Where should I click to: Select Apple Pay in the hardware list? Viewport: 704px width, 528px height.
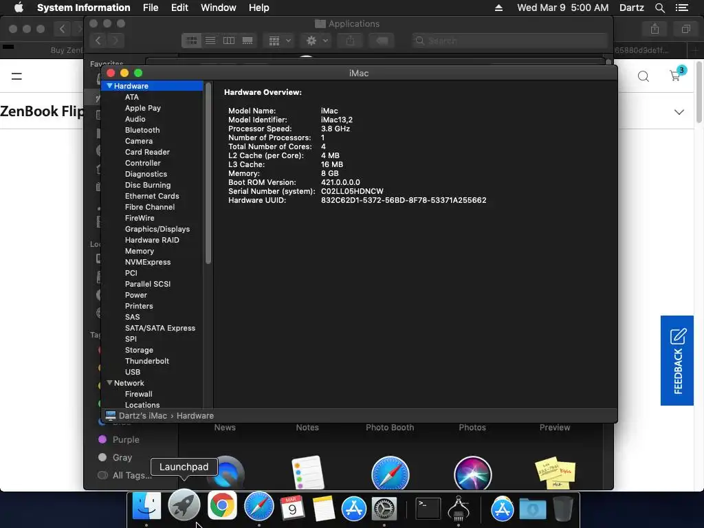click(143, 108)
